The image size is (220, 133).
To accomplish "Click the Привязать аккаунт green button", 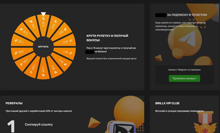I will [184, 78].
